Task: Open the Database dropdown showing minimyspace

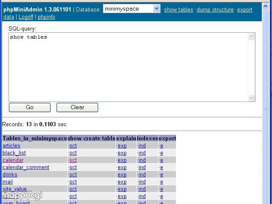Action: (132, 8)
